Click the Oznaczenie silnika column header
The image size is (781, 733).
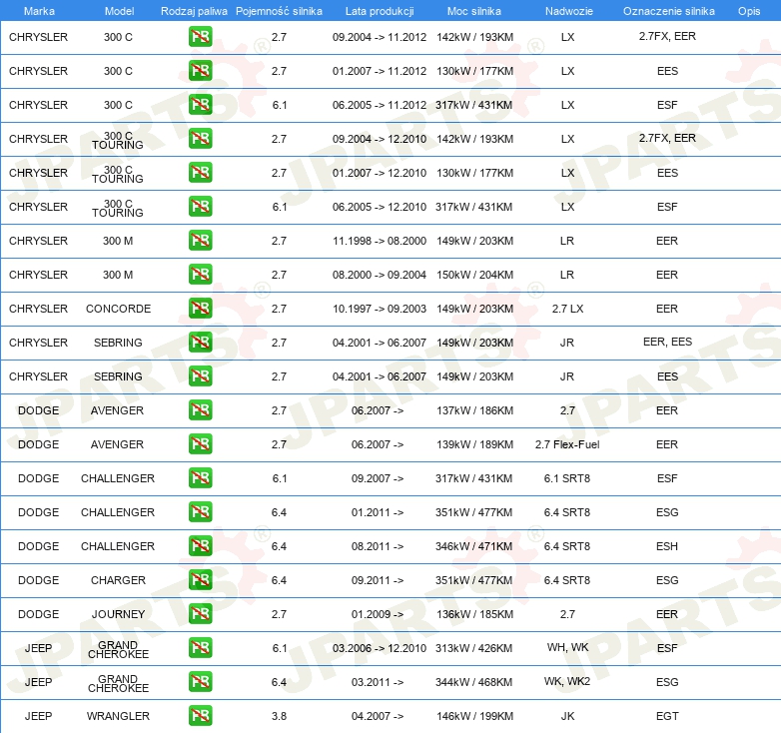669,11
